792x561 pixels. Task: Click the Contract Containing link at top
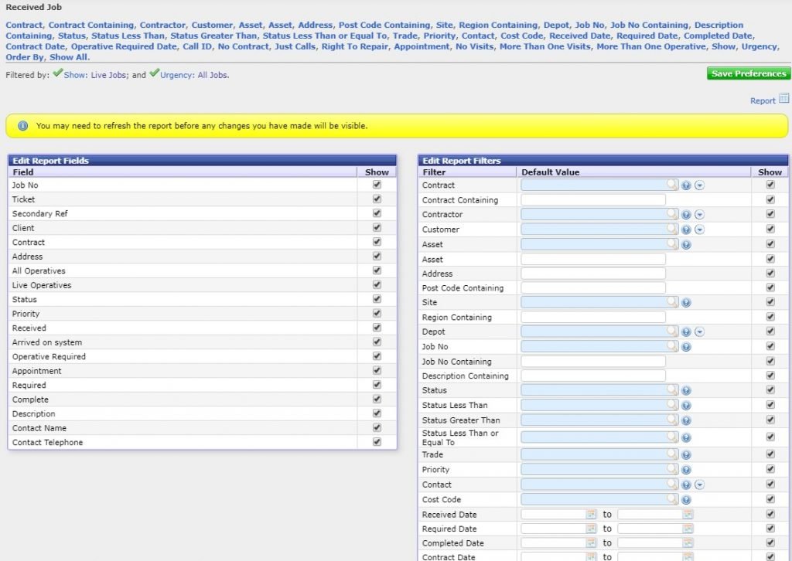tap(91, 25)
